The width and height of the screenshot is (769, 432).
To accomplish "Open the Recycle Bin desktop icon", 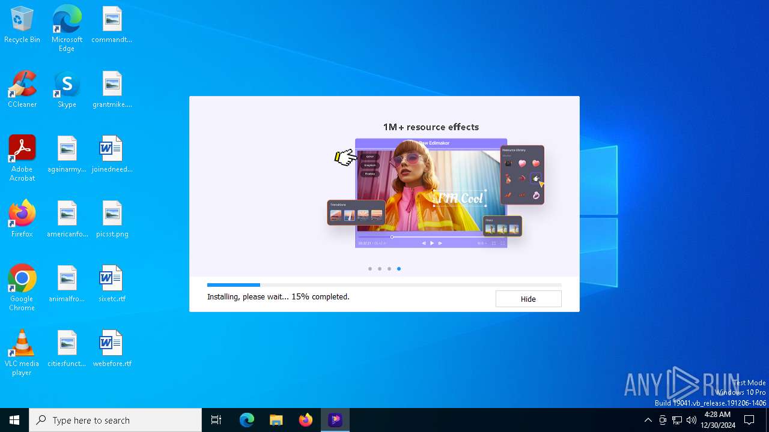I will [22, 25].
